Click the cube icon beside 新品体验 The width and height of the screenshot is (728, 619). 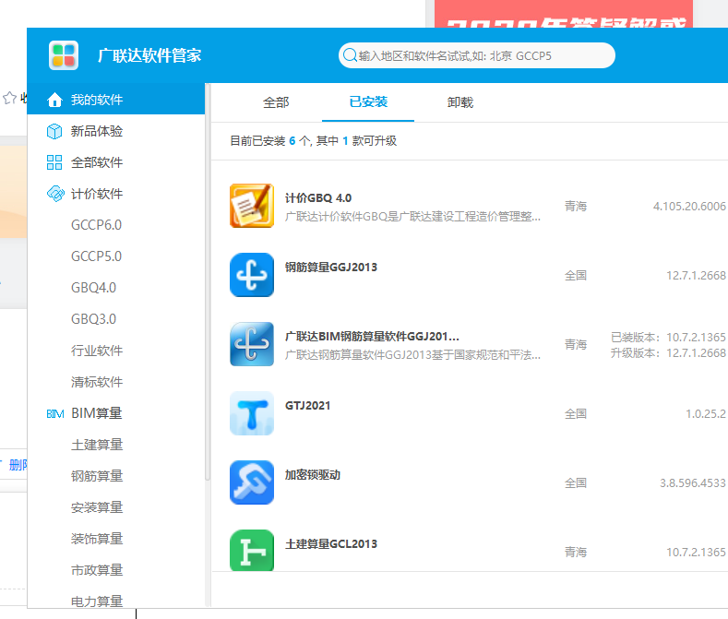pos(54,131)
